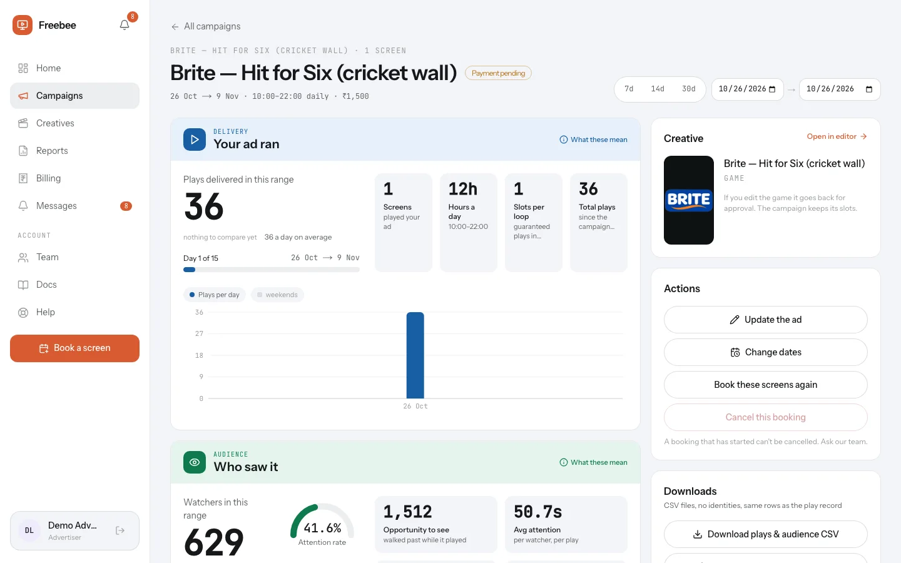Open Creatives in the sidebar
The width and height of the screenshot is (901, 563).
pyautogui.click(x=74, y=123)
